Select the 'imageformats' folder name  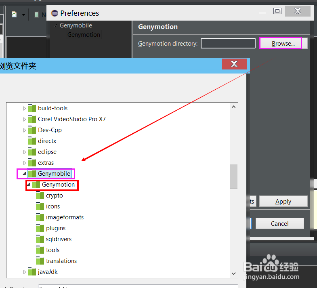click(x=65, y=217)
